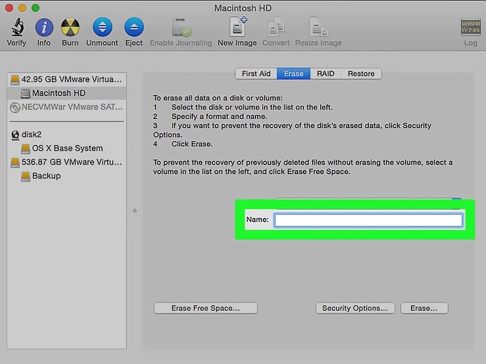The height and width of the screenshot is (364, 486).
Task: Click the instruction line "Click Erase."
Action: coord(192,144)
